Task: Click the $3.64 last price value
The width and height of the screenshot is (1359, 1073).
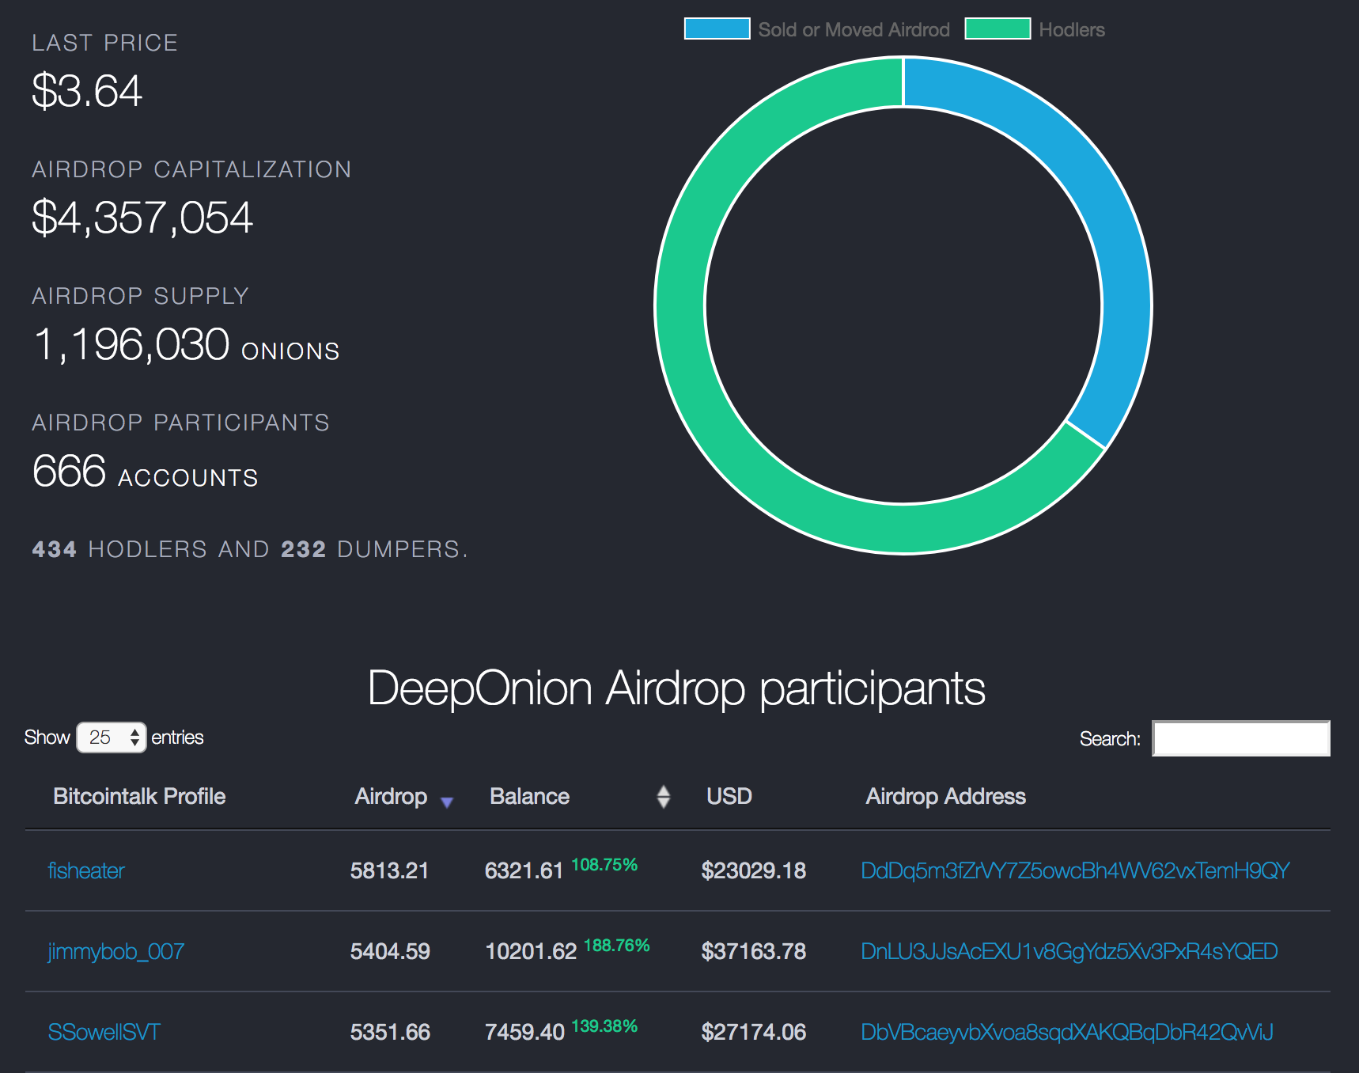Action: pyautogui.click(x=87, y=90)
